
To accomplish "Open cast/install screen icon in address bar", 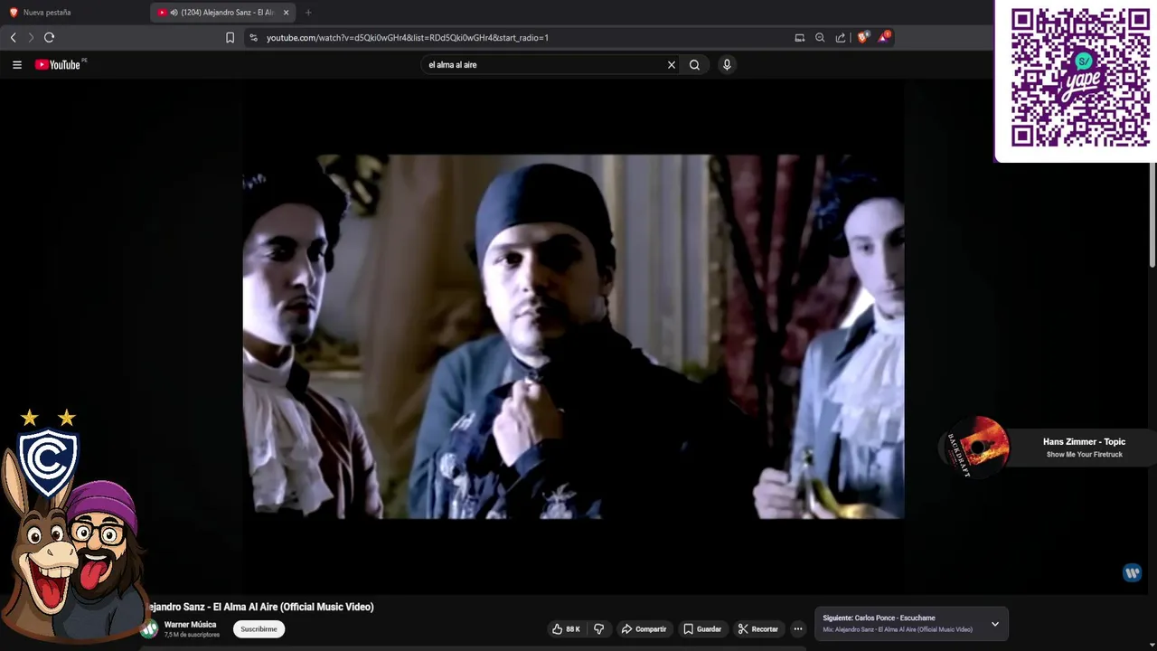I will pyautogui.click(x=799, y=37).
